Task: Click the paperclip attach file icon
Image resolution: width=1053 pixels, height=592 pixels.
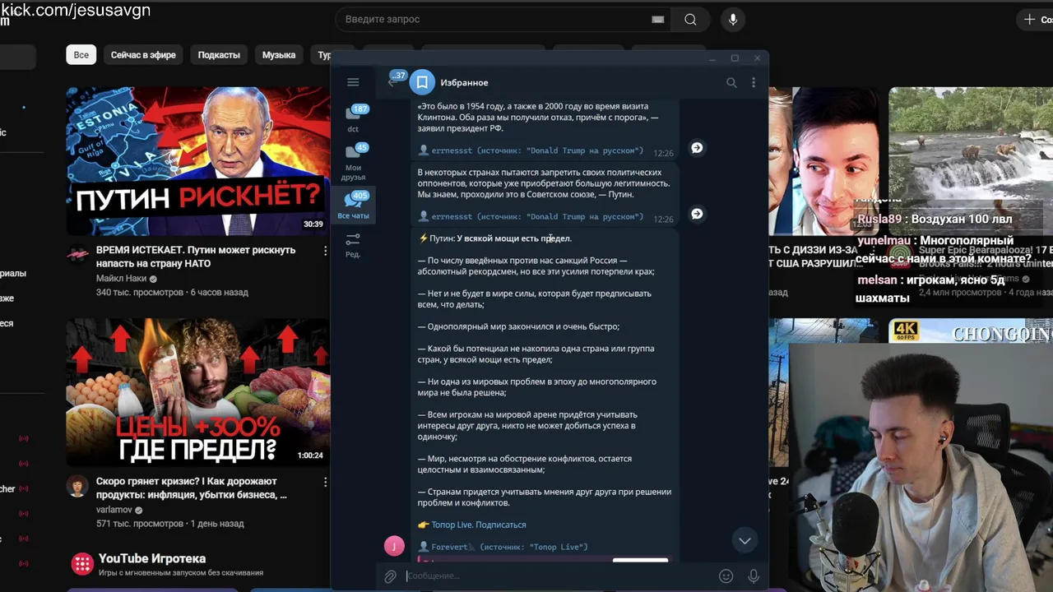Action: pyautogui.click(x=391, y=576)
